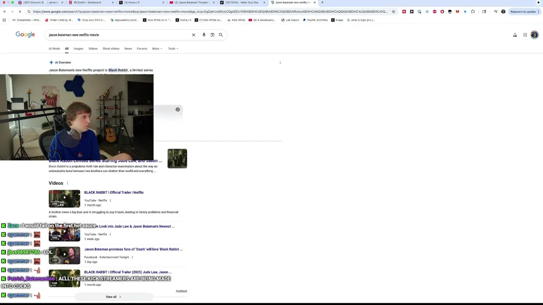Open the media controls toolbar icon

(495, 11)
